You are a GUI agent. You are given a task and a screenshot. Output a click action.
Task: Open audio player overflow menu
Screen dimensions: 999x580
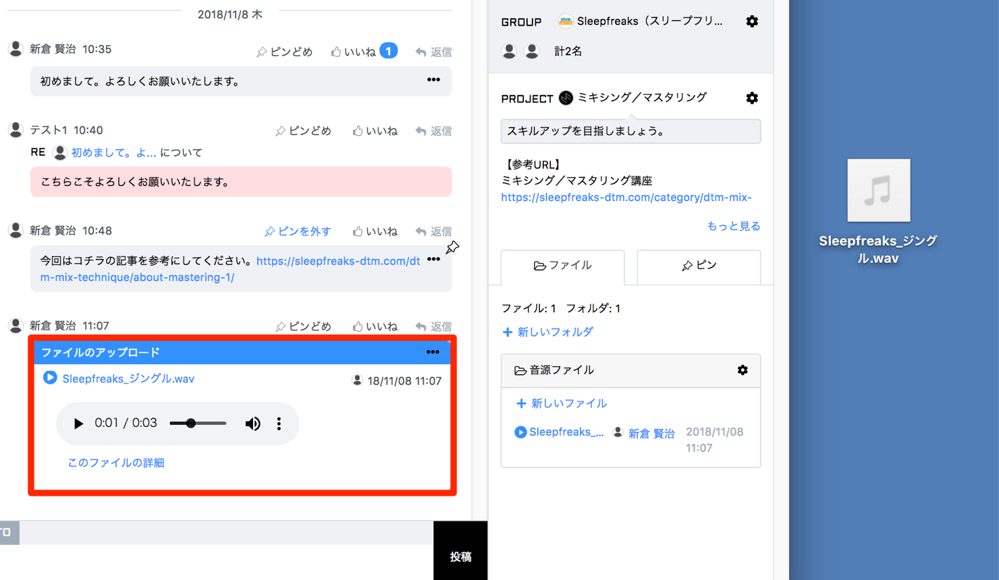coord(279,424)
